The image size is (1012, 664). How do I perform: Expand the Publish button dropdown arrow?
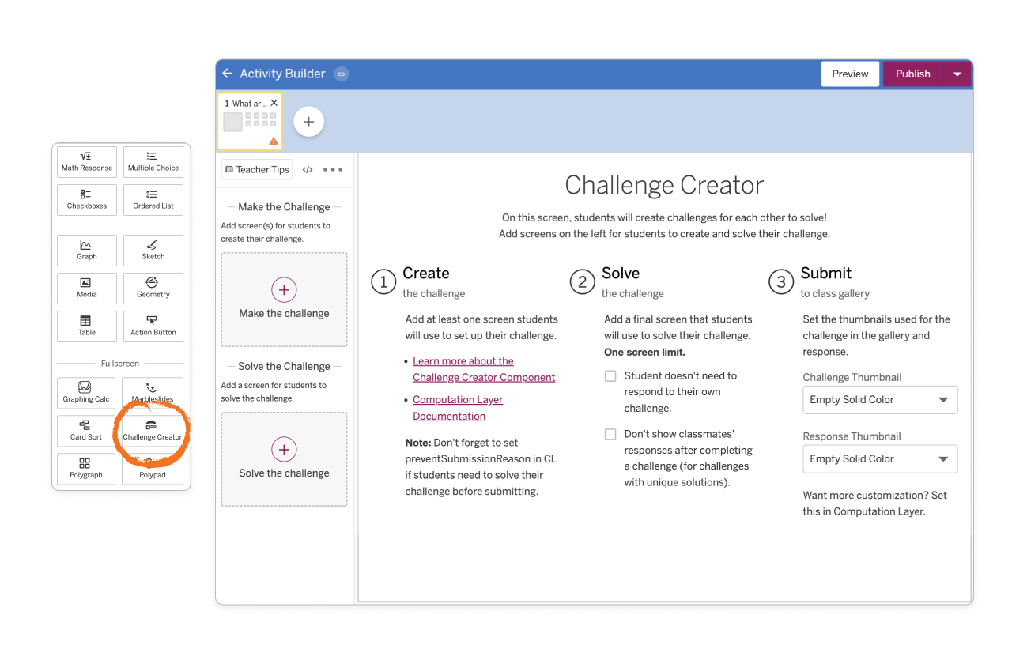click(957, 74)
